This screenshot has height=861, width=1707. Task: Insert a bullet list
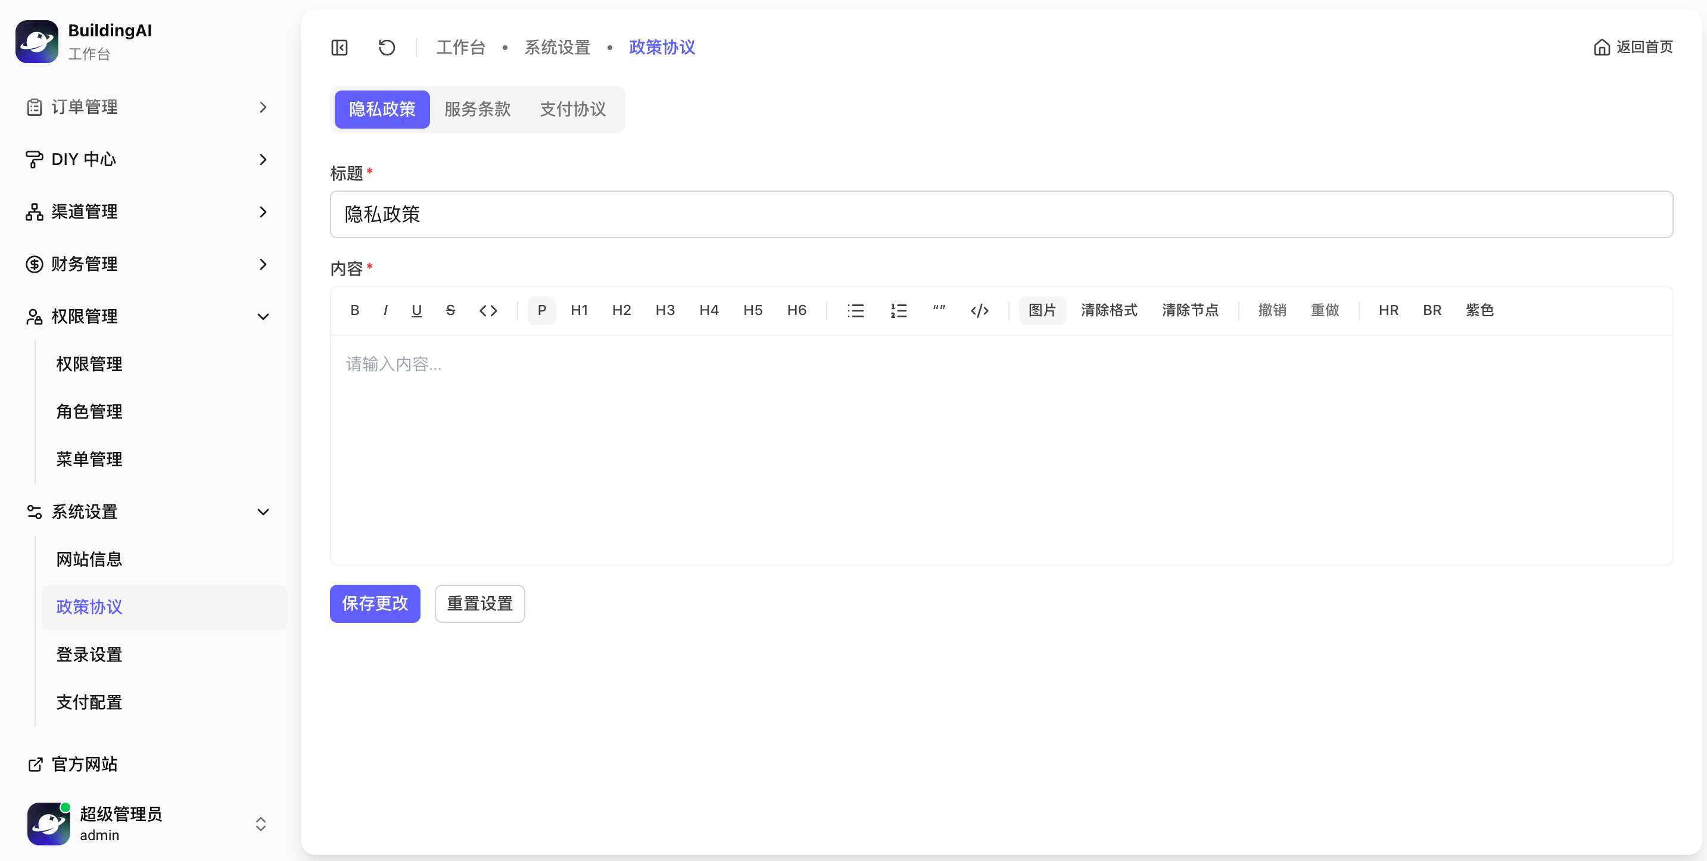(x=855, y=310)
